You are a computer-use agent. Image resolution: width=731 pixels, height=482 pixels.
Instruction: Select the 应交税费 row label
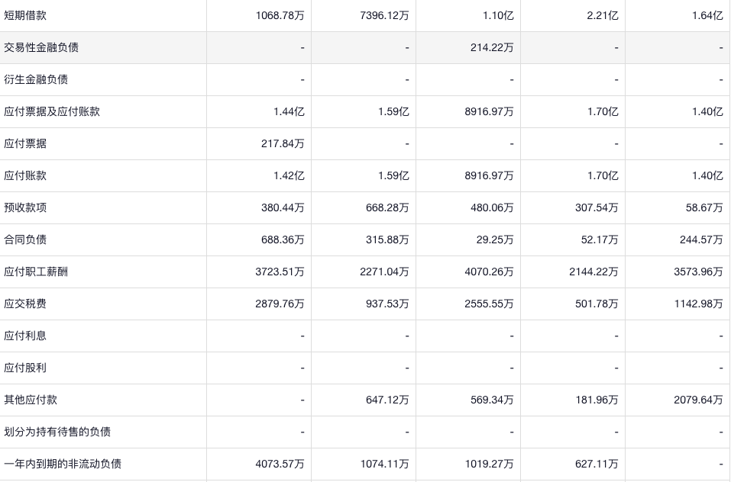pyautogui.click(x=25, y=304)
